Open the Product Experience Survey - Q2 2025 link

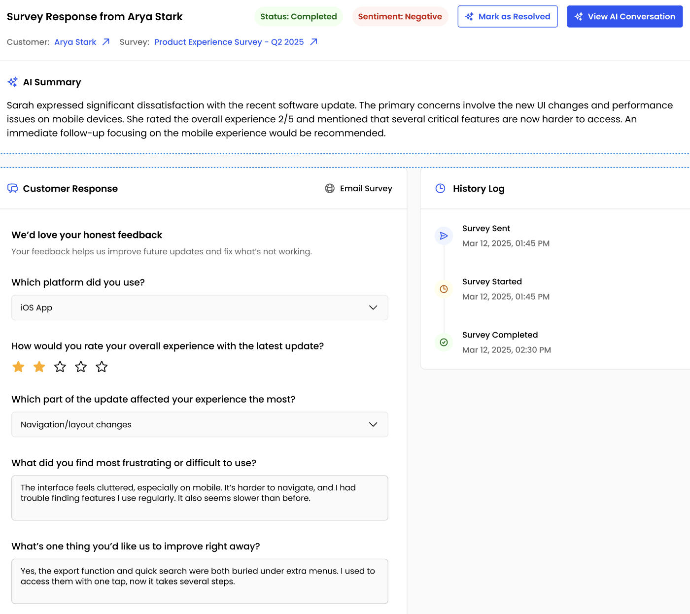pos(229,42)
